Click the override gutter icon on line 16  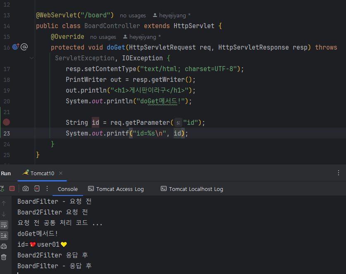(16, 47)
